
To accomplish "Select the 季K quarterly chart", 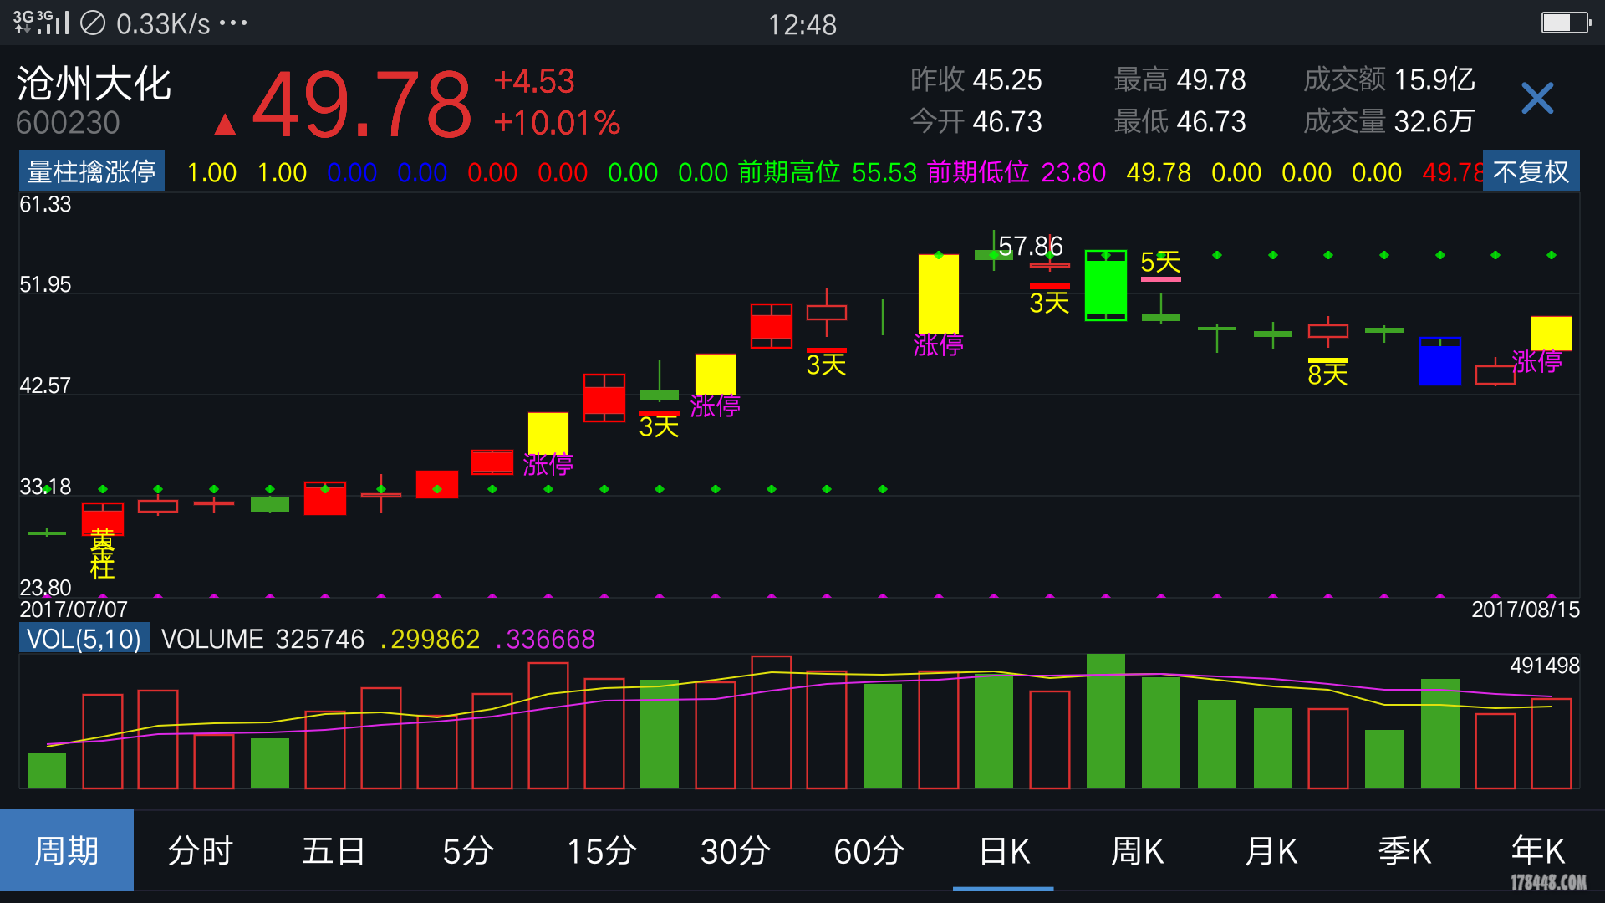I will (x=1404, y=850).
